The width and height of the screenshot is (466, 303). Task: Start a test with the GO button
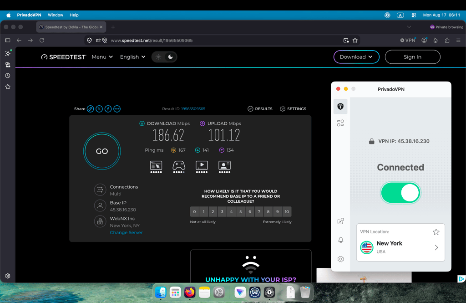(102, 151)
